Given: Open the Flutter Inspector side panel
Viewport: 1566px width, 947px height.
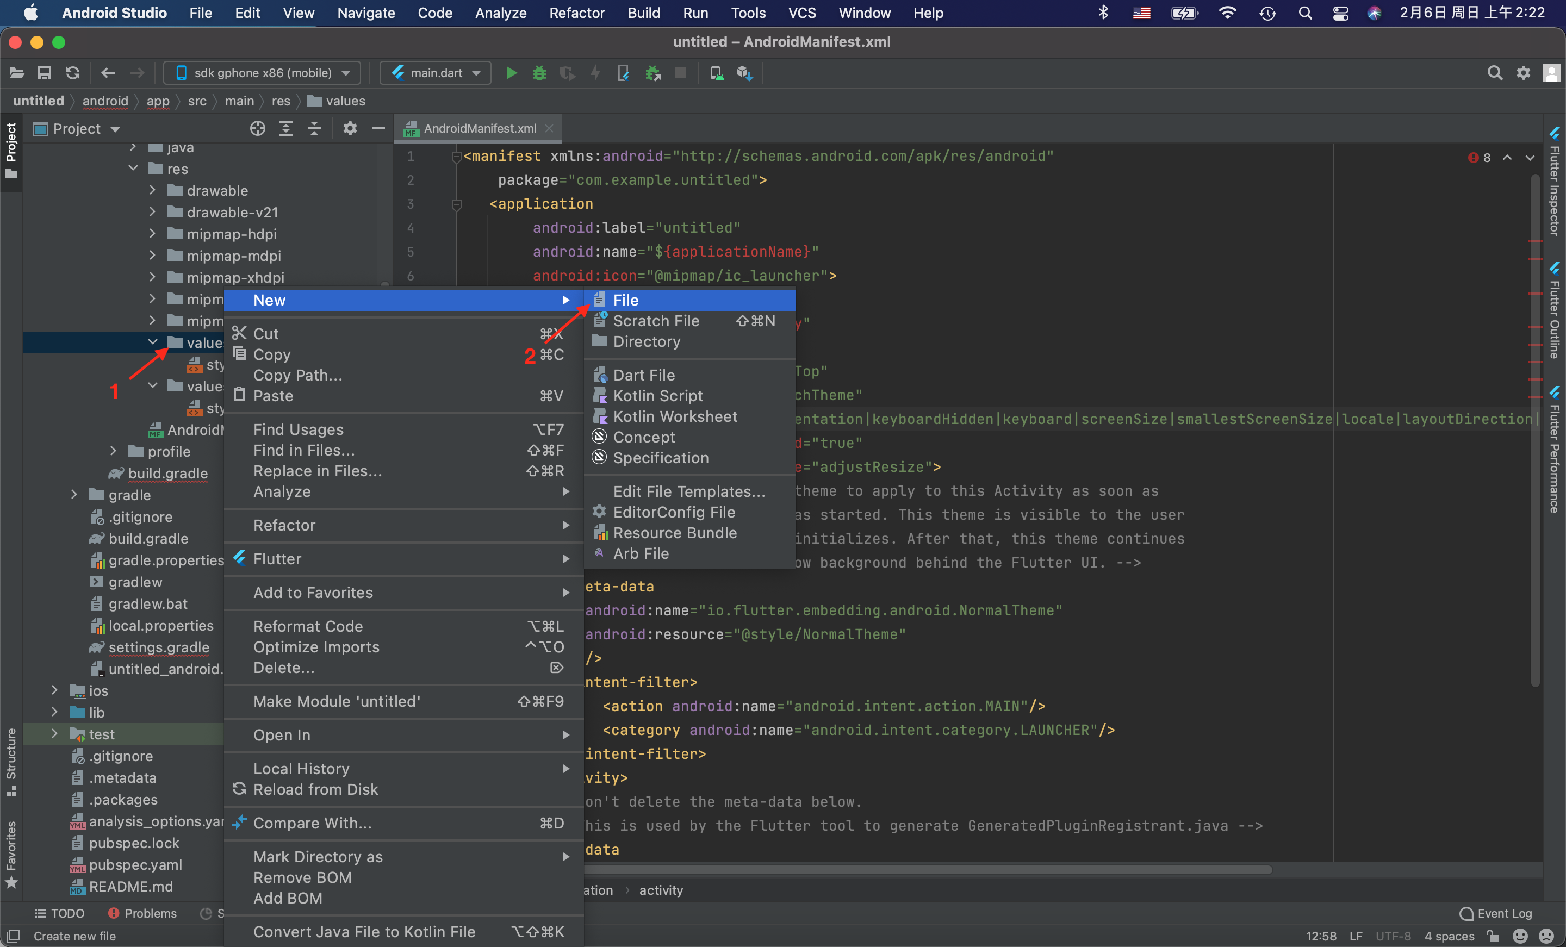Looking at the screenshot, I should tap(1554, 181).
